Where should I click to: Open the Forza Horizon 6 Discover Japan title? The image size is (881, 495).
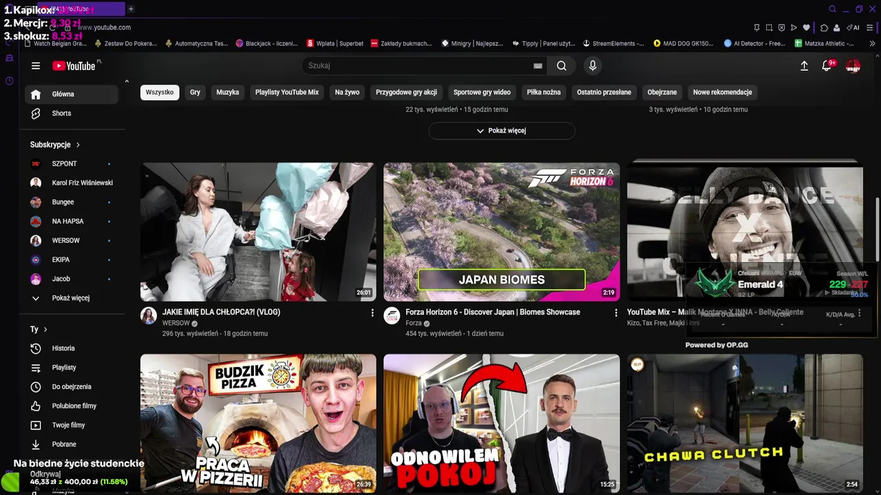coord(493,312)
